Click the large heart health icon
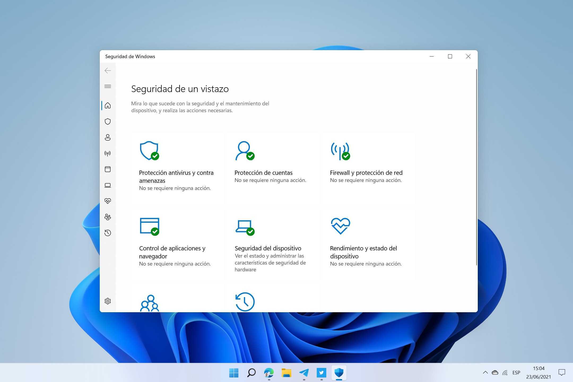 [341, 226]
